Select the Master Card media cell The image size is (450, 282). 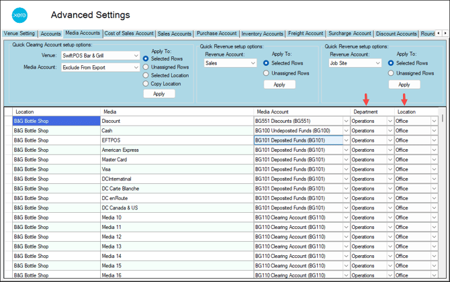pyautogui.click(x=177, y=160)
